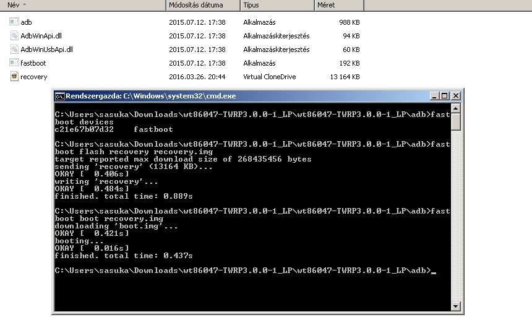Sort by Módosítás dátuma column header
The image size is (532, 325).
(x=204, y=5)
